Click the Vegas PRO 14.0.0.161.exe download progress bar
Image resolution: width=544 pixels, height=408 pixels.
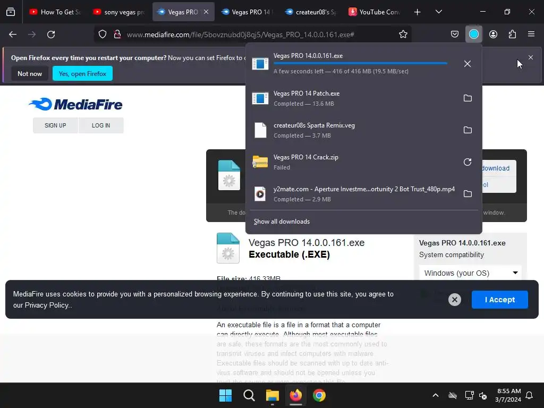(x=360, y=64)
